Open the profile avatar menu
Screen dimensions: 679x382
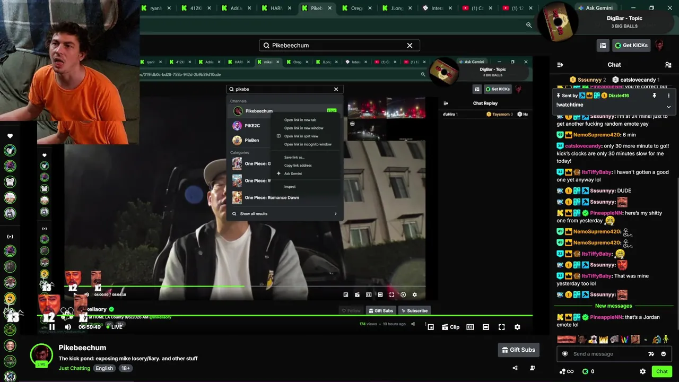click(659, 46)
